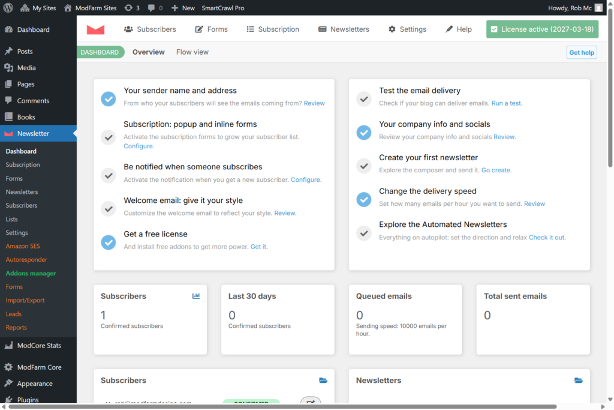Expand the My Sites admin menu
Viewport: 614px width, 410px height.
[38, 8]
